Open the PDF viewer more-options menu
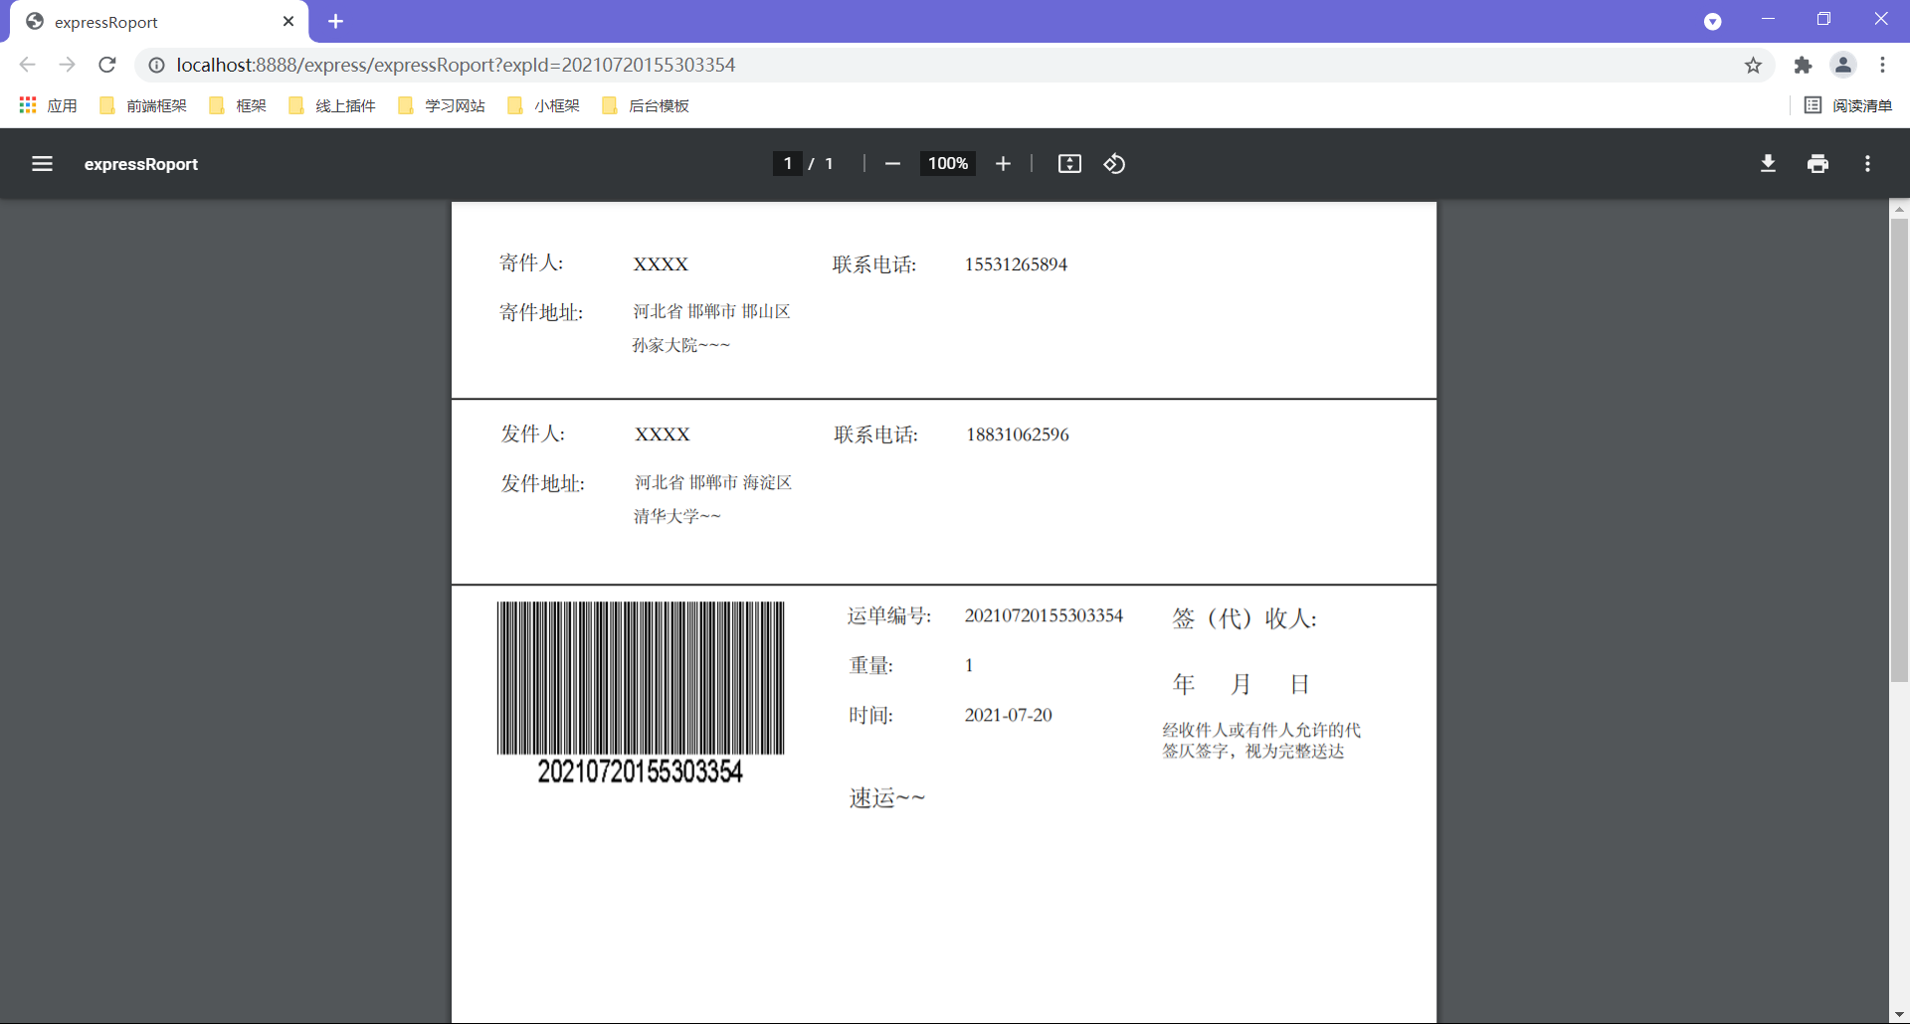The height and width of the screenshot is (1024, 1910). (x=1868, y=164)
